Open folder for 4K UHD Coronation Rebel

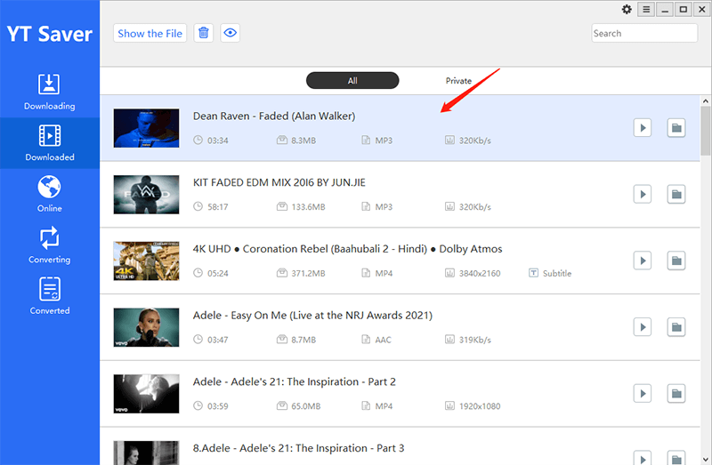point(676,261)
